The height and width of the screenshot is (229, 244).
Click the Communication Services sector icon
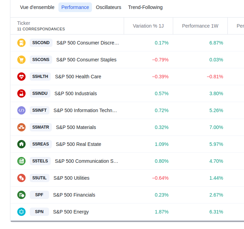21,161
